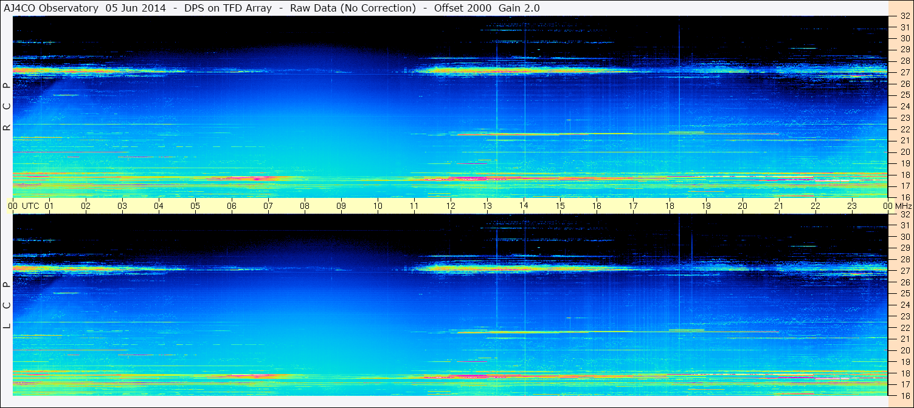Select 24 MHz tick on lower LCP scale
Image resolution: width=914 pixels, height=408 pixels.
tap(904, 305)
